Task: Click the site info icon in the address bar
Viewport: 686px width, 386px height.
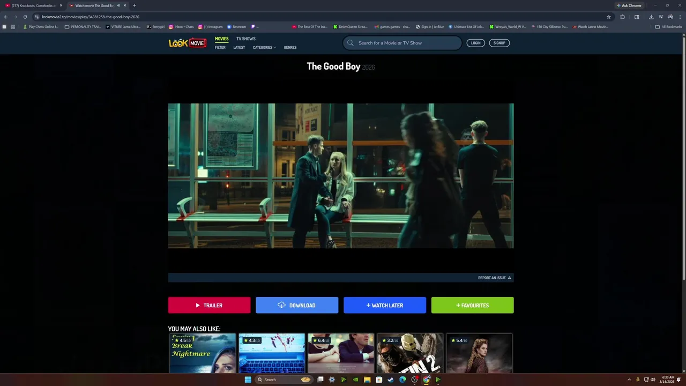Action: click(36, 17)
